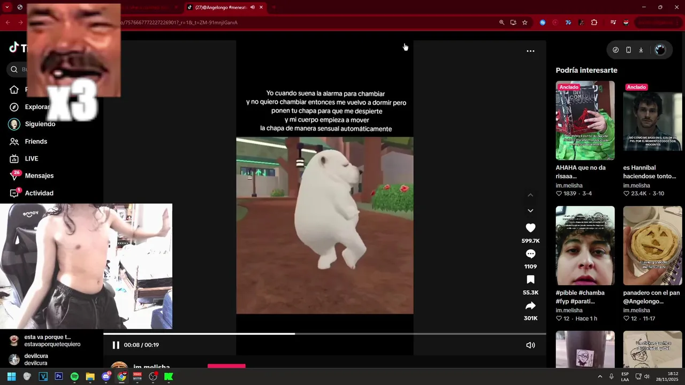This screenshot has width=685, height=385.
Task: Click the browser back arrow
Action: tap(7, 22)
